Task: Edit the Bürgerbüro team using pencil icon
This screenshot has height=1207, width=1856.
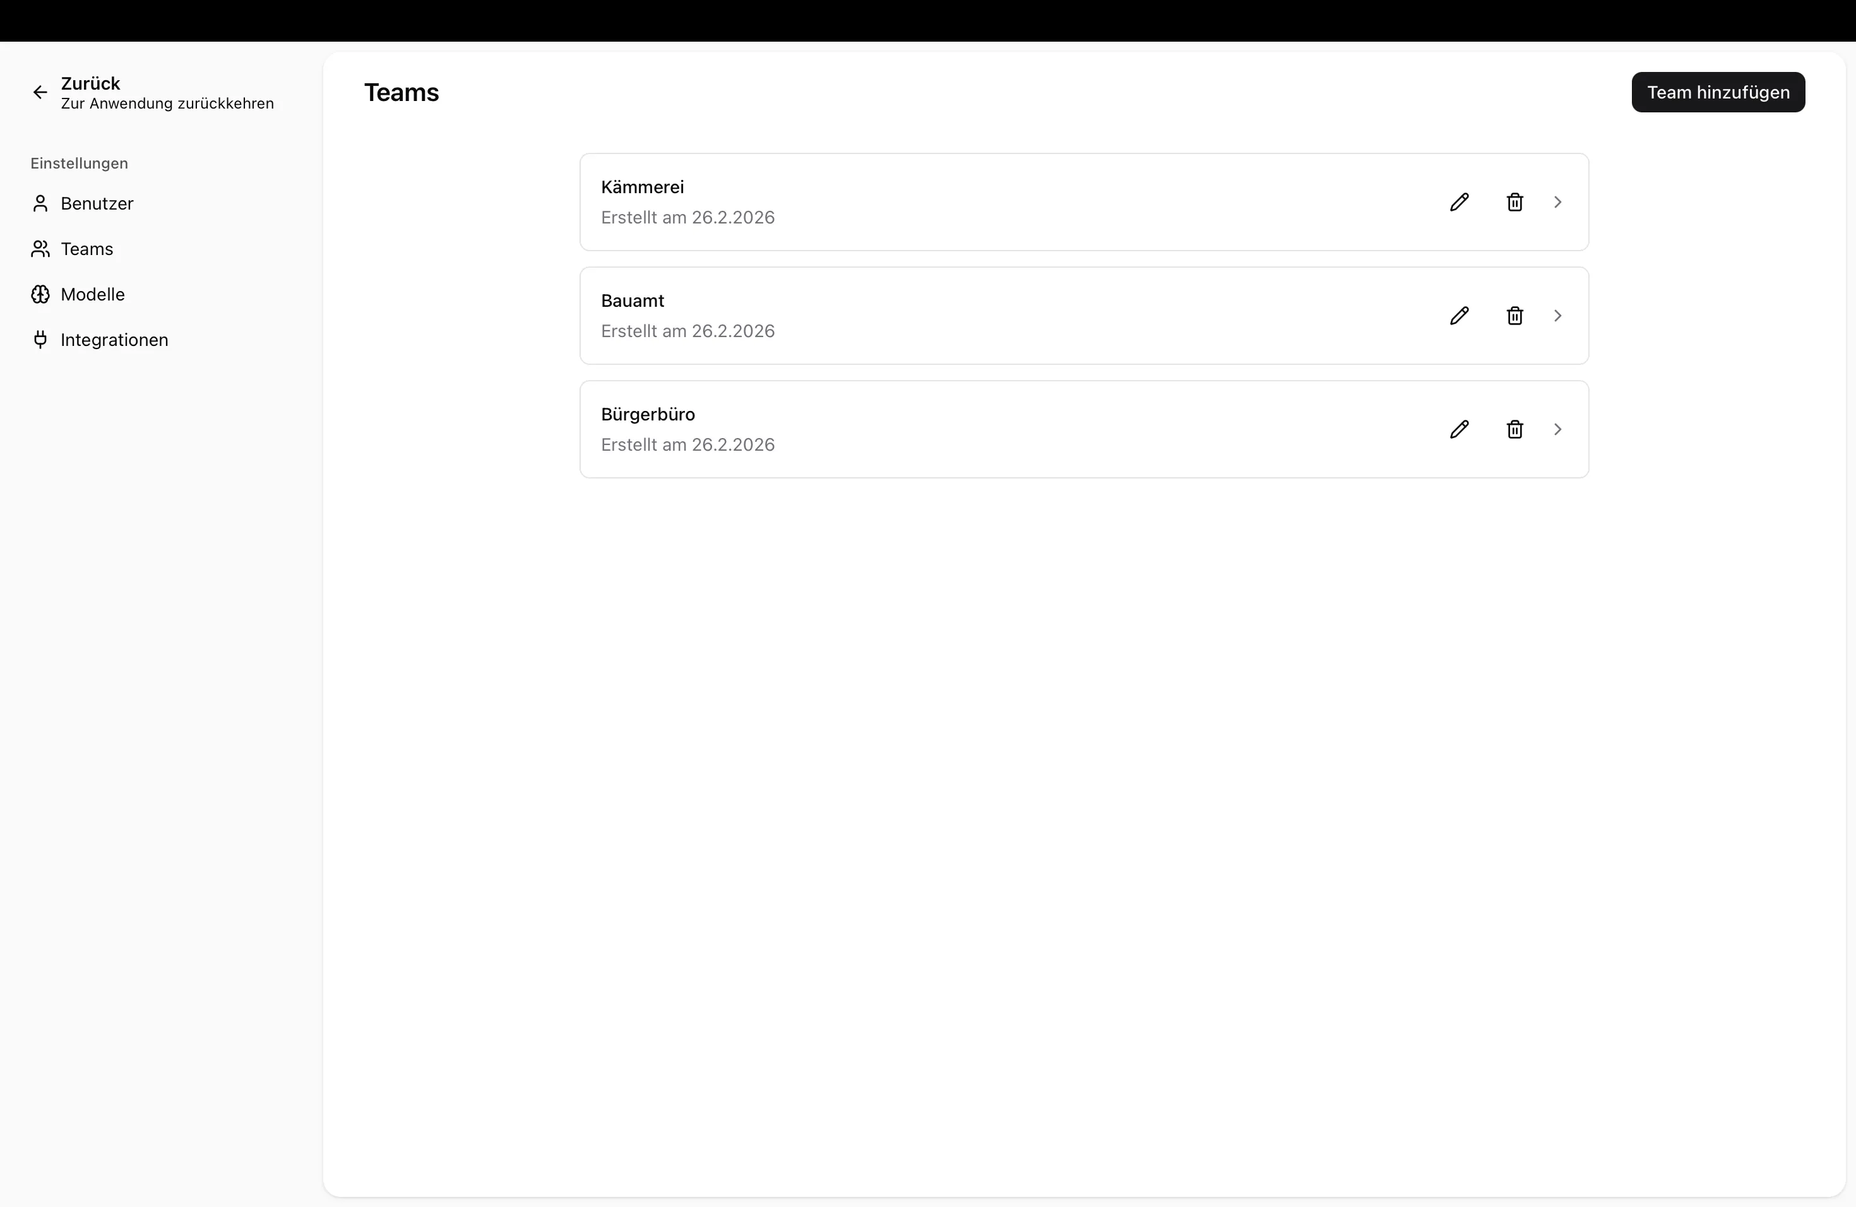Action: (x=1459, y=430)
